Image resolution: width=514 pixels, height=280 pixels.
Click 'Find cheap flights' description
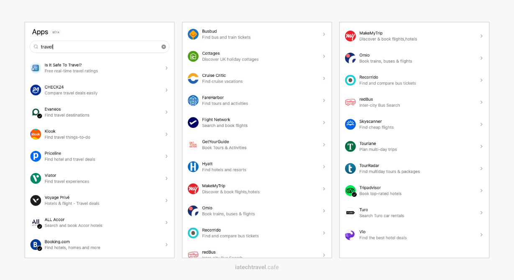click(x=376, y=127)
